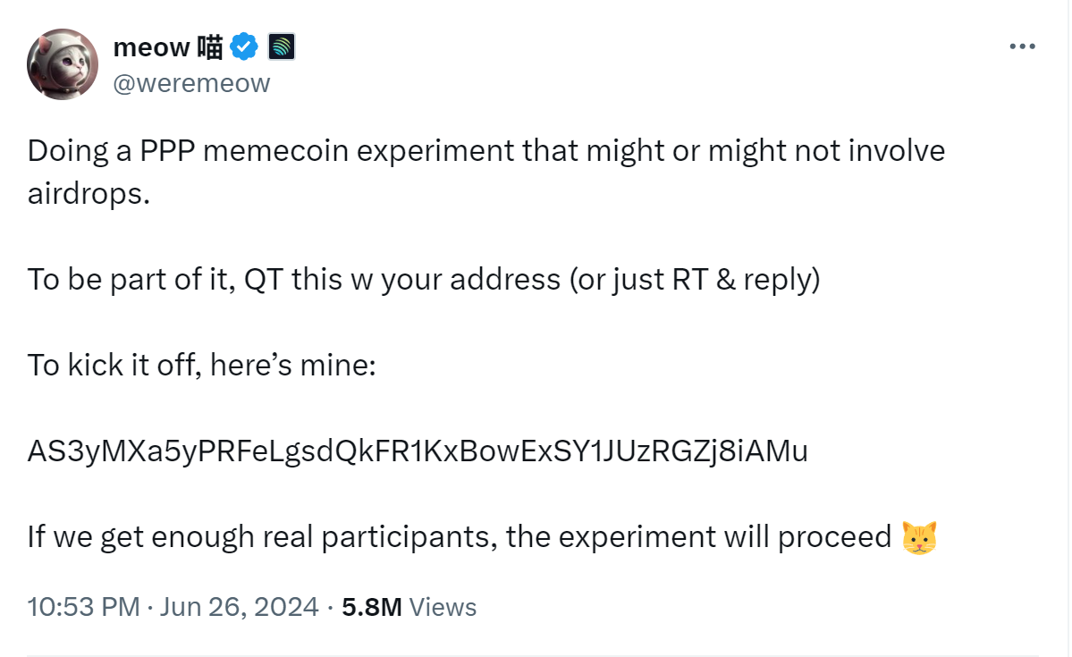
Task: Open the 10:53 PM timestamp link
Action: [83, 607]
